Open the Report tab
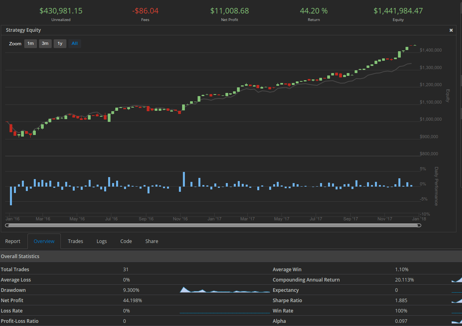This screenshot has width=462, height=326. (x=13, y=241)
